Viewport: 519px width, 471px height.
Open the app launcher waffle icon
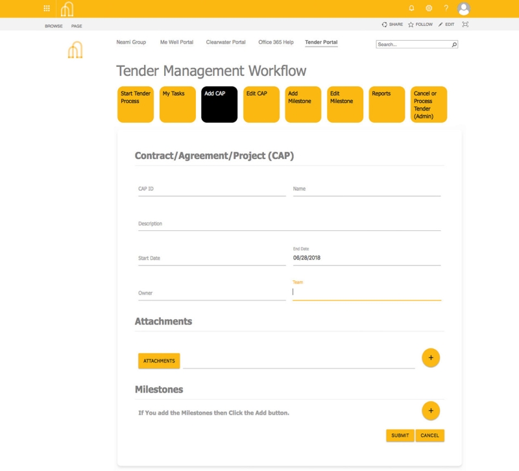pos(47,8)
